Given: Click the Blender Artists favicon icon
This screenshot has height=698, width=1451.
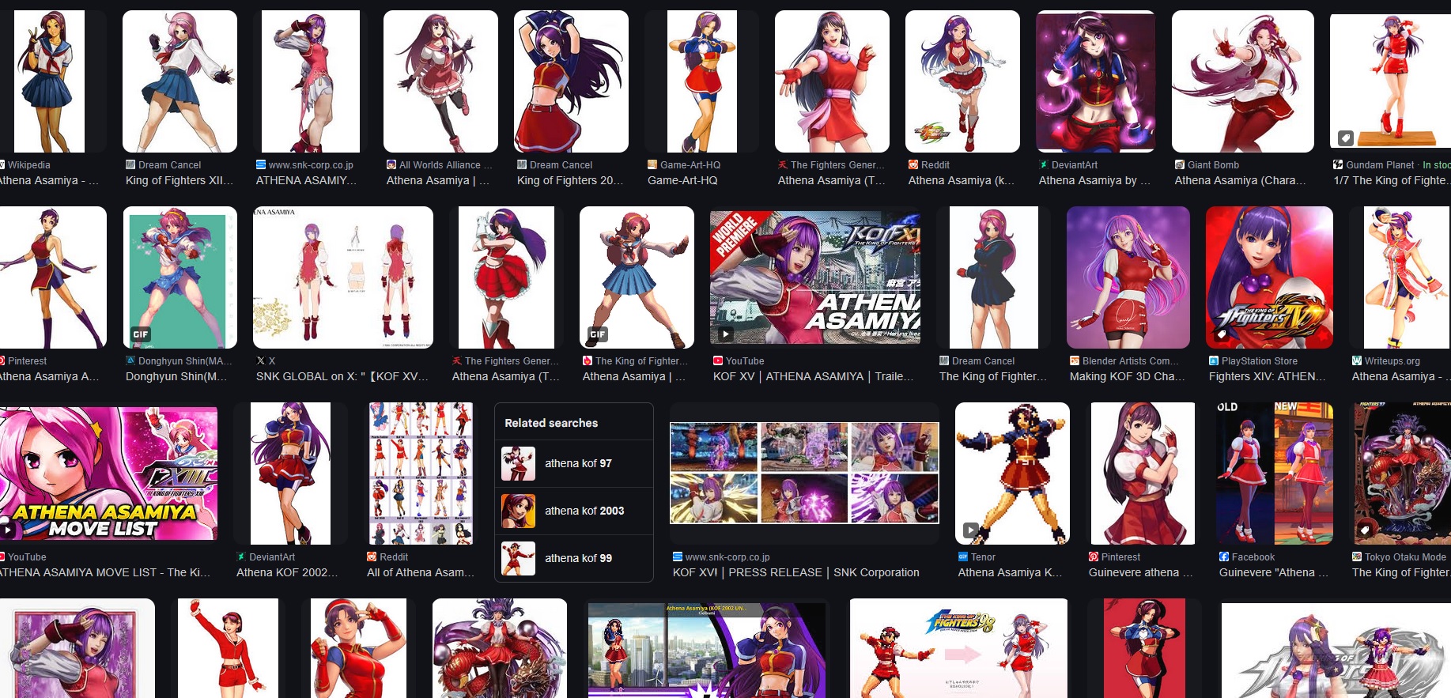Looking at the screenshot, I should [x=1075, y=360].
